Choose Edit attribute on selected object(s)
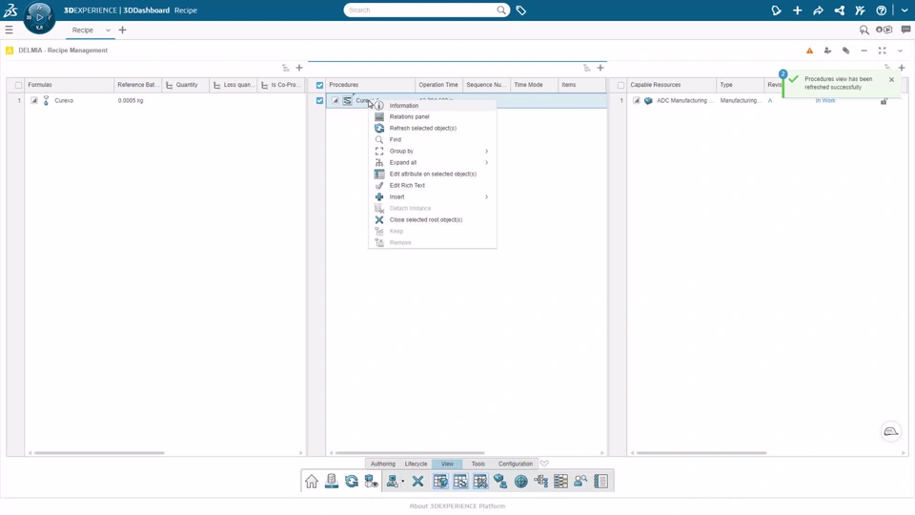Screen dimensions: 915x515 click(x=433, y=174)
